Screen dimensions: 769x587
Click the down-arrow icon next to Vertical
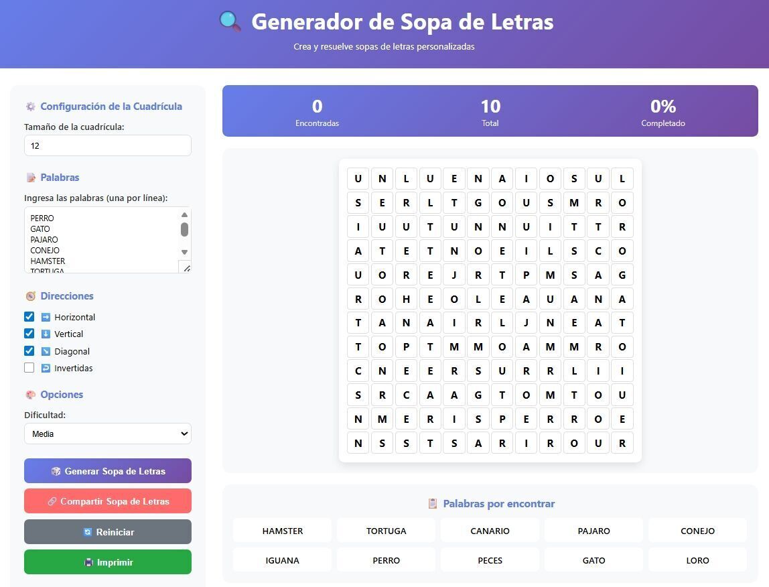pos(46,334)
